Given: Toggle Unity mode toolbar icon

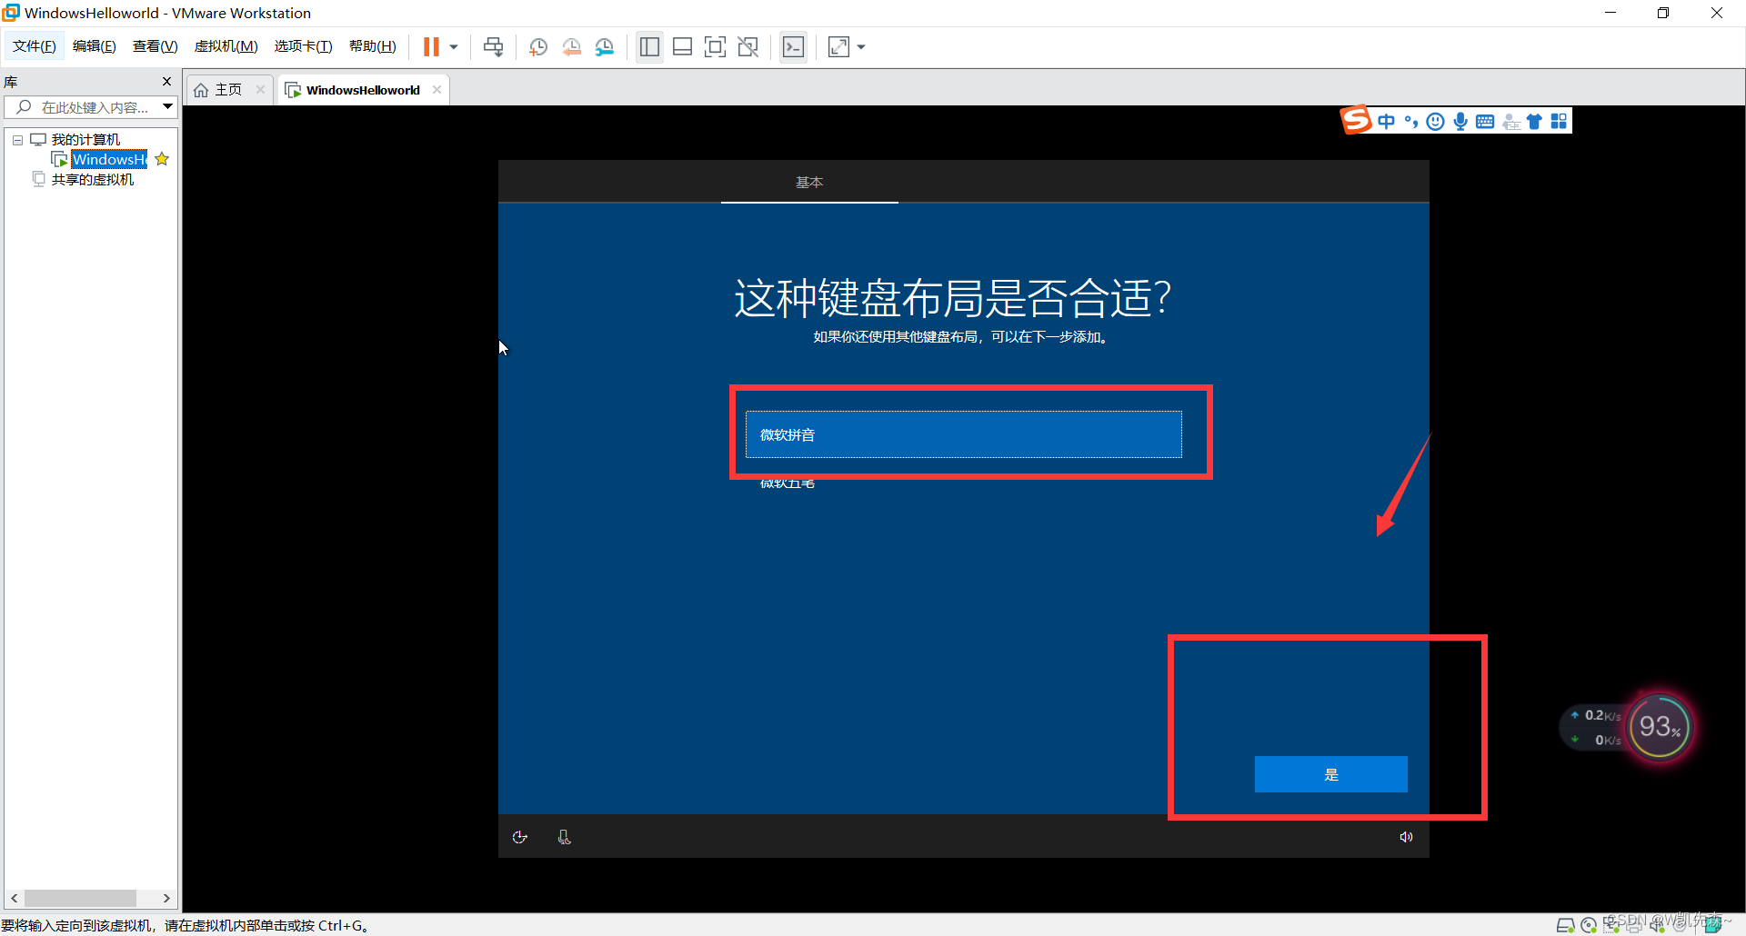Looking at the screenshot, I should point(748,47).
